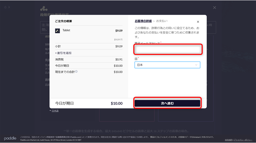Open the 利用規約 terms link
This screenshot has height=143, width=256.
click(x=229, y=140)
